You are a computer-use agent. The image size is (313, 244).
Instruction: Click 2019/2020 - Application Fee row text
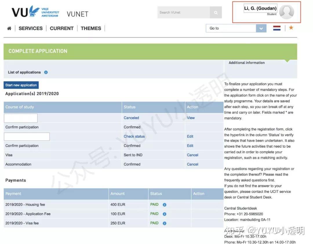28,214
